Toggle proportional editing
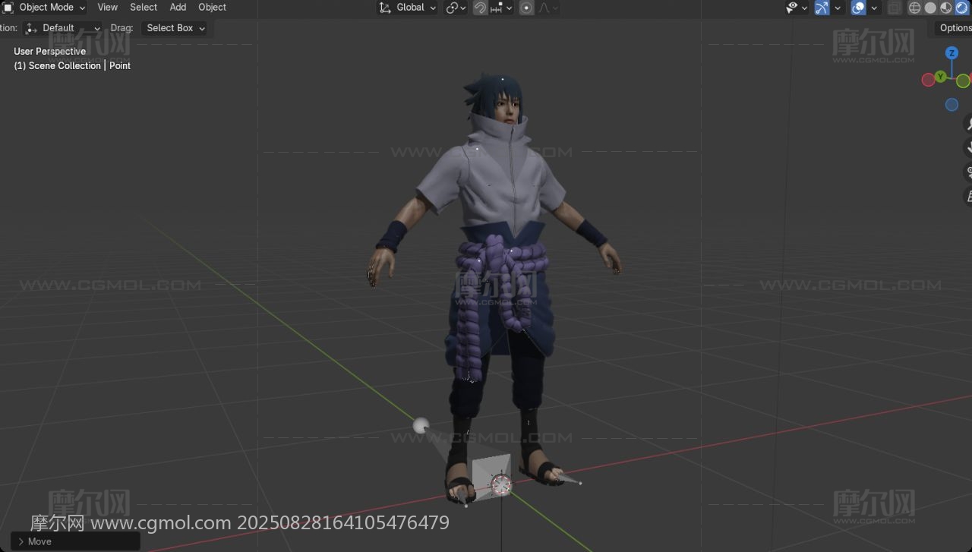 [x=526, y=8]
